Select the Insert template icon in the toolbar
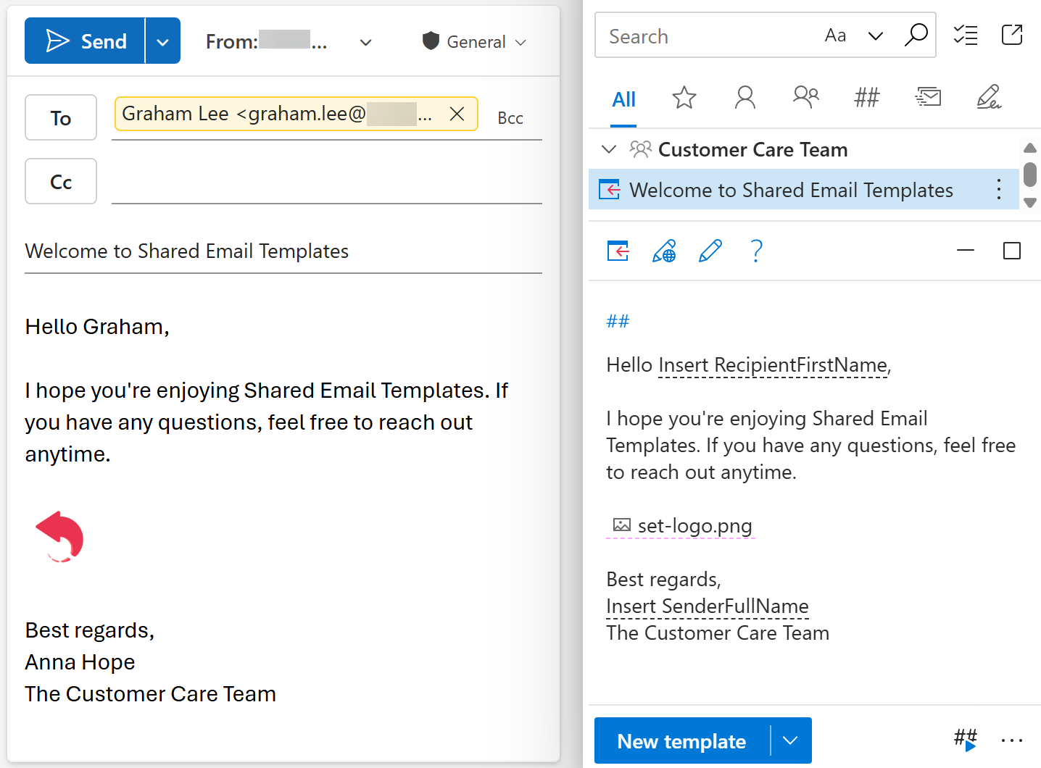This screenshot has height=768, width=1041. pyautogui.click(x=617, y=251)
